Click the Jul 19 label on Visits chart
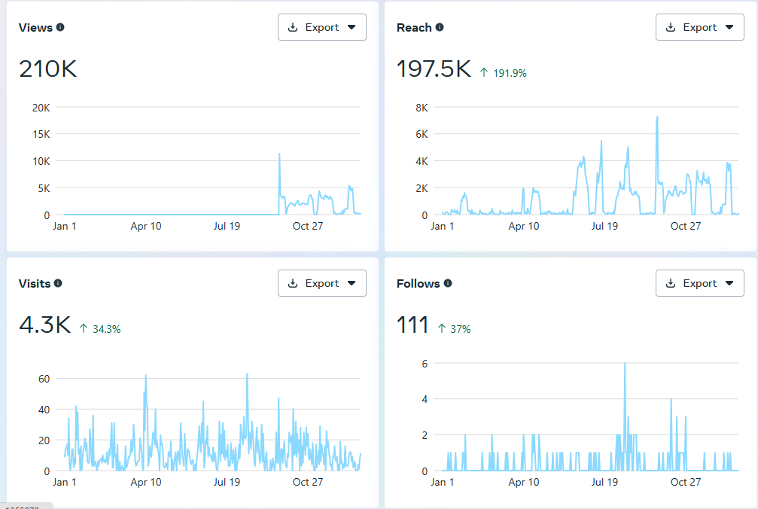Screen dimensions: 758x509 coord(227,482)
